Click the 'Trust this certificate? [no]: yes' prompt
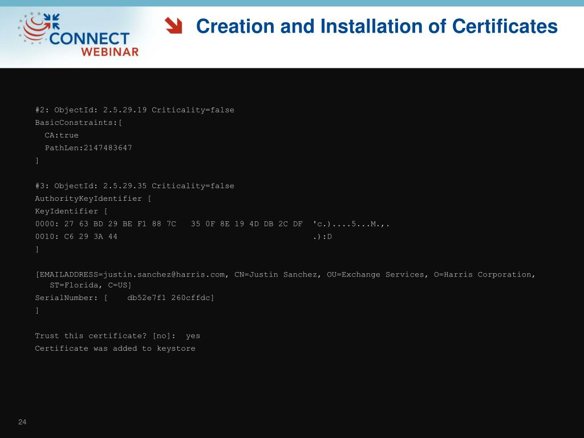Image resolution: width=584 pixels, height=438 pixels. click(x=117, y=336)
